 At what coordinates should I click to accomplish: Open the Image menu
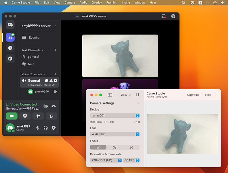tap(126, 3)
